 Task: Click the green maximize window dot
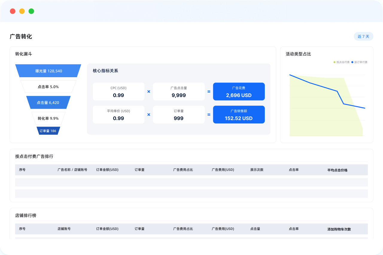click(x=31, y=11)
